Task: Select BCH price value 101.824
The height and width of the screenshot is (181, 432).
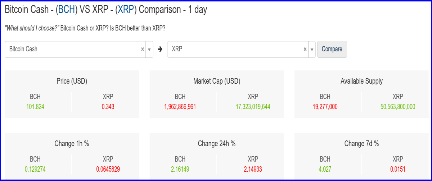Action: point(35,107)
